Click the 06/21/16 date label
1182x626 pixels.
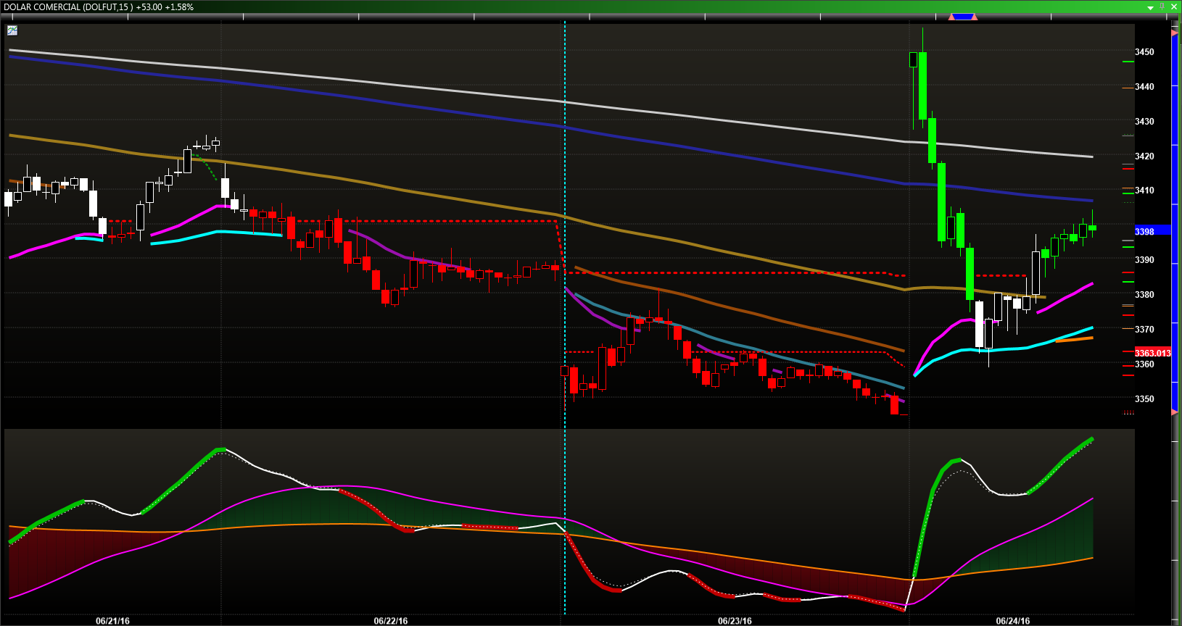tap(112, 621)
